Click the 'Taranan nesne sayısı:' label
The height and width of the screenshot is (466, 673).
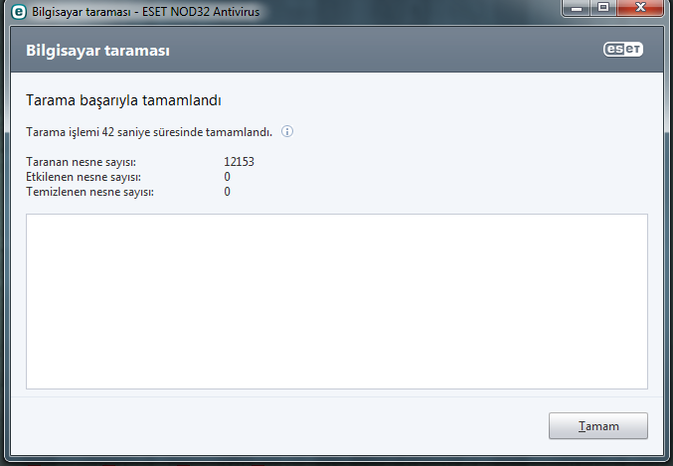[x=81, y=162]
